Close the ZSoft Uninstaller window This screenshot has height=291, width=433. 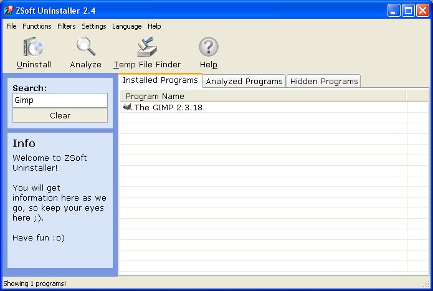[x=422, y=11]
